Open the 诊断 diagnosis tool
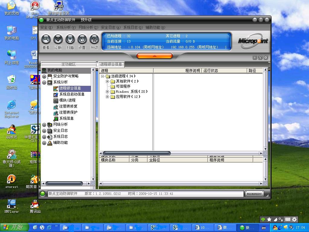Viewport: 309px width, 232px height. 58,40
